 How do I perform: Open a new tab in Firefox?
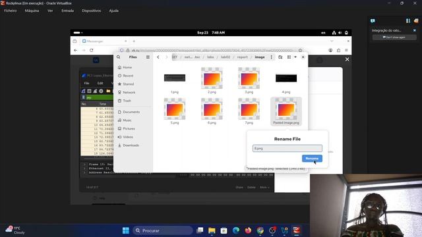coord(134,41)
